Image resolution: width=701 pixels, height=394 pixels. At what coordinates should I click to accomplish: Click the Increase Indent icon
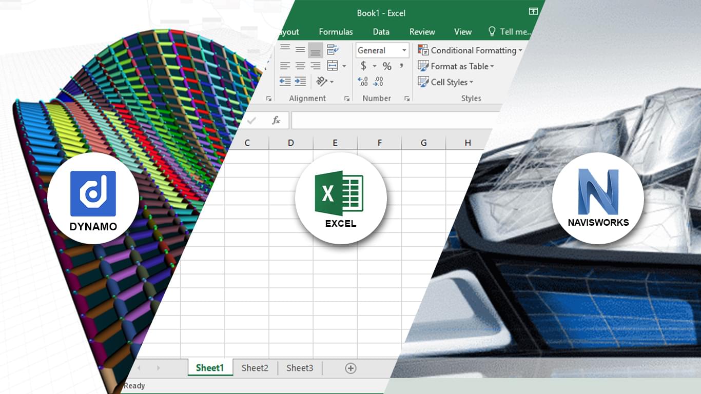pyautogui.click(x=300, y=82)
